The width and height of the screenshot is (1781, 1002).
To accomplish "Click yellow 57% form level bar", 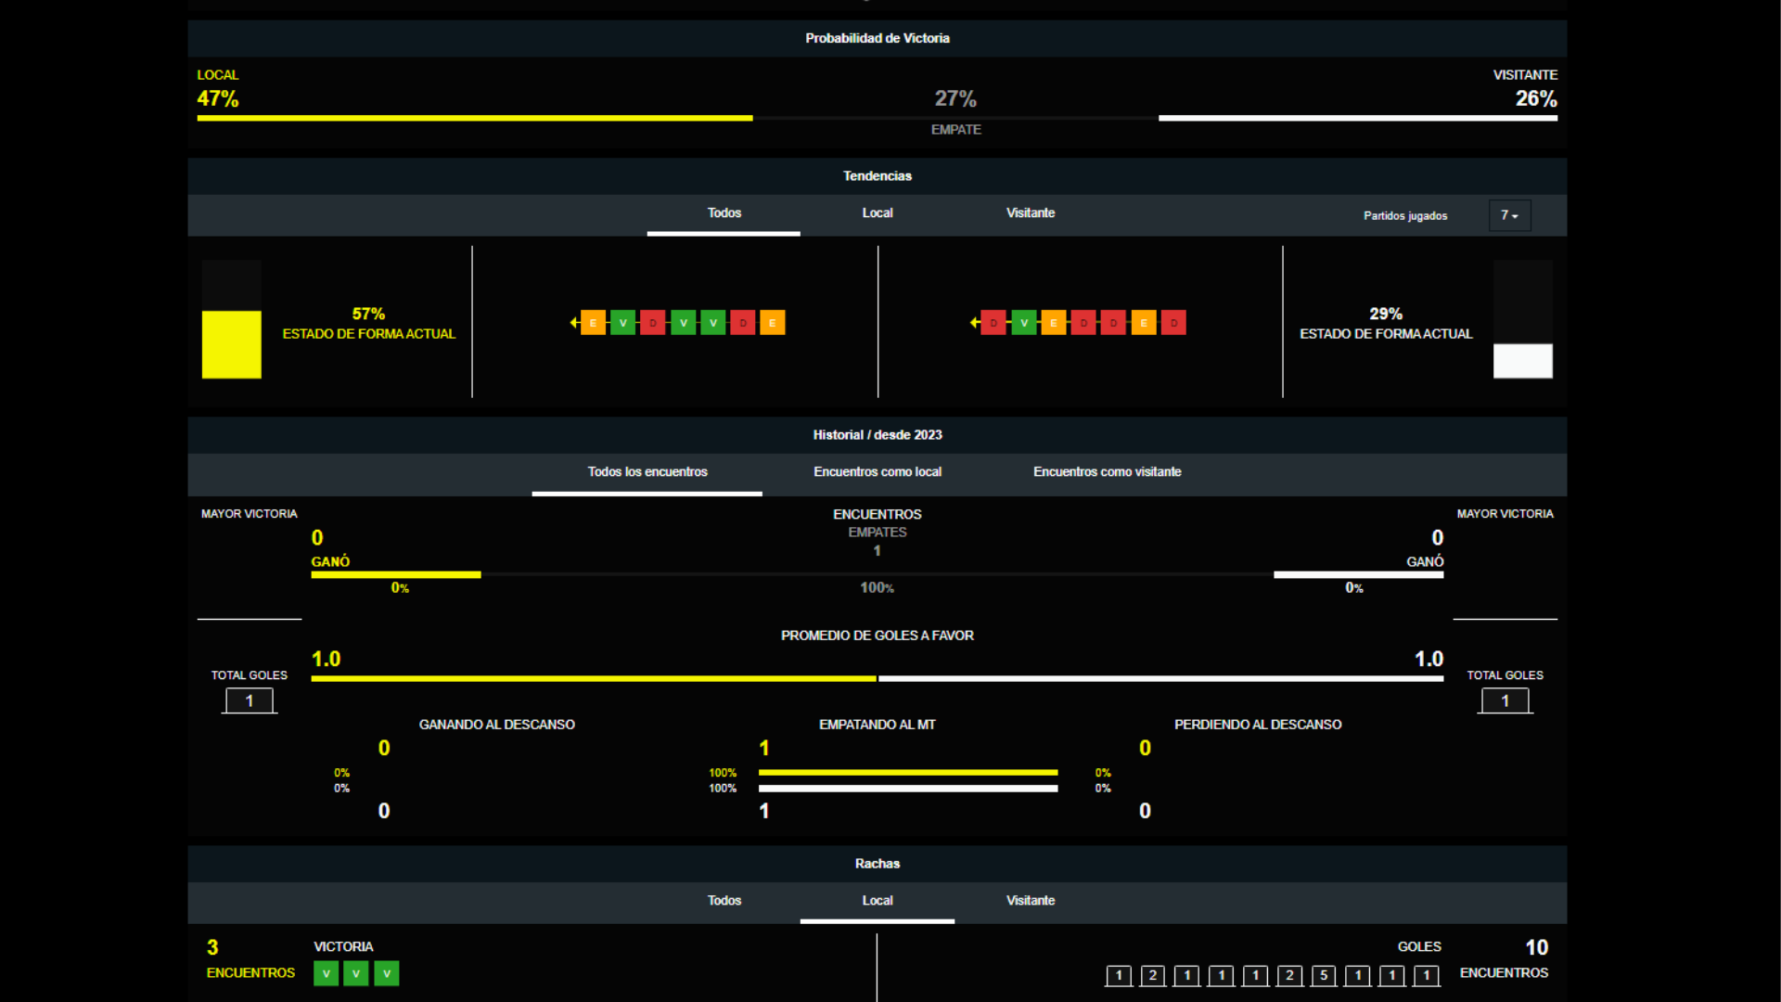I will 231,344.
